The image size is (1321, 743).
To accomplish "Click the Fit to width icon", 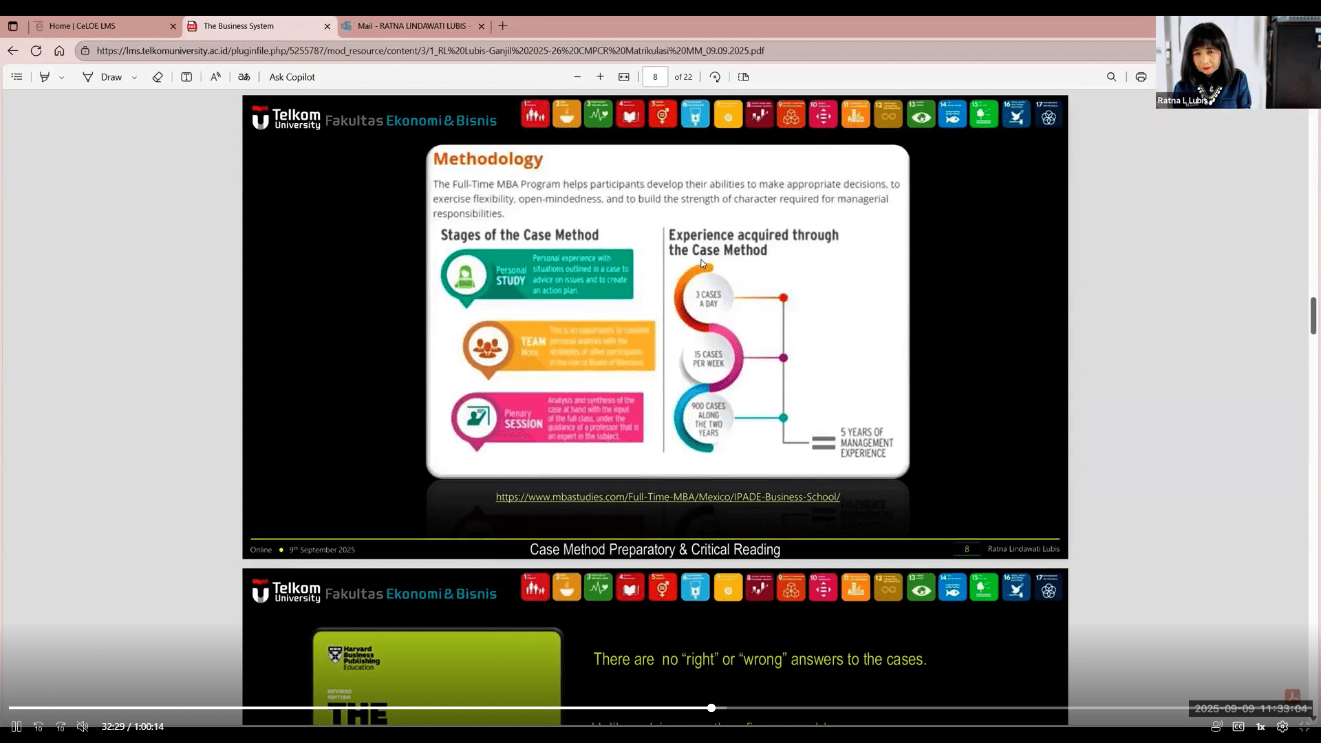I will point(624,77).
